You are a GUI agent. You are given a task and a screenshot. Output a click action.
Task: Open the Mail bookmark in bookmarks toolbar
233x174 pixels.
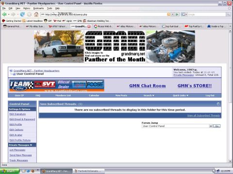(57, 21)
